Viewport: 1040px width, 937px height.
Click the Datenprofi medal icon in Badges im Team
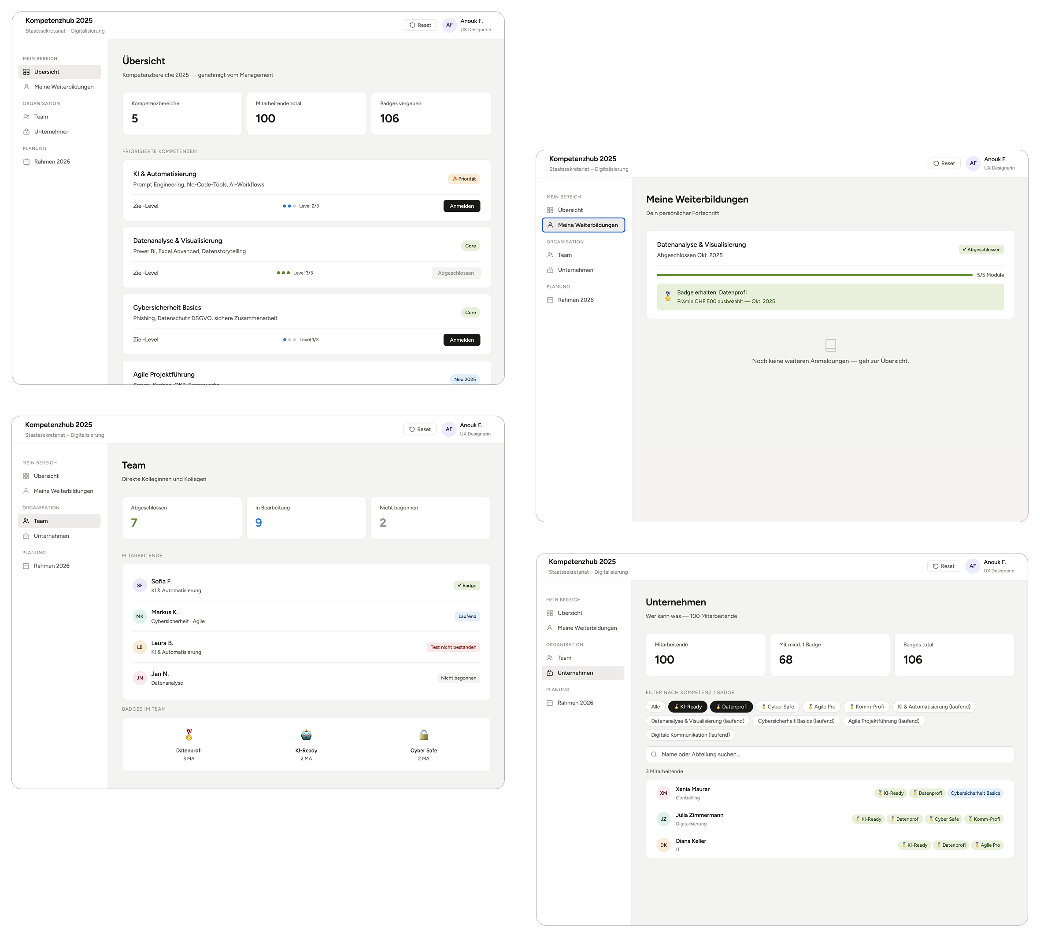[x=189, y=734]
